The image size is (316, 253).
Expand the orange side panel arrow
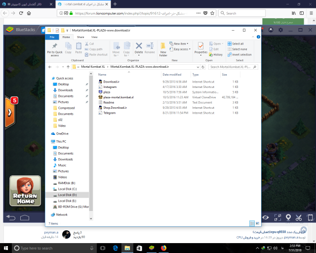pyautogui.click(x=9, y=113)
